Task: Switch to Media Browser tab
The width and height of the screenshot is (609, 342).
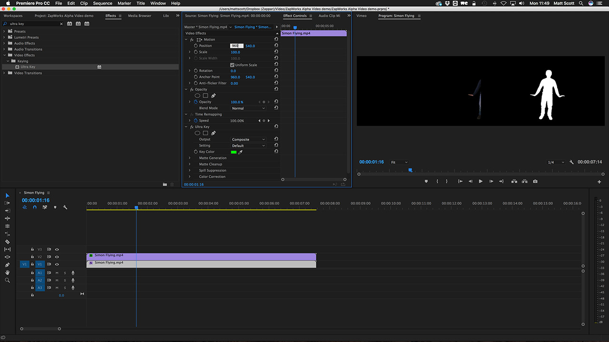Action: coord(139,16)
